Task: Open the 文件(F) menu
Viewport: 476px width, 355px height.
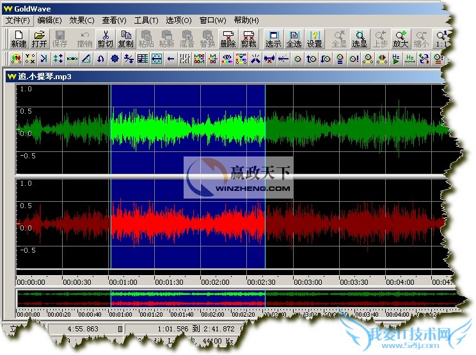Action: tap(18, 20)
